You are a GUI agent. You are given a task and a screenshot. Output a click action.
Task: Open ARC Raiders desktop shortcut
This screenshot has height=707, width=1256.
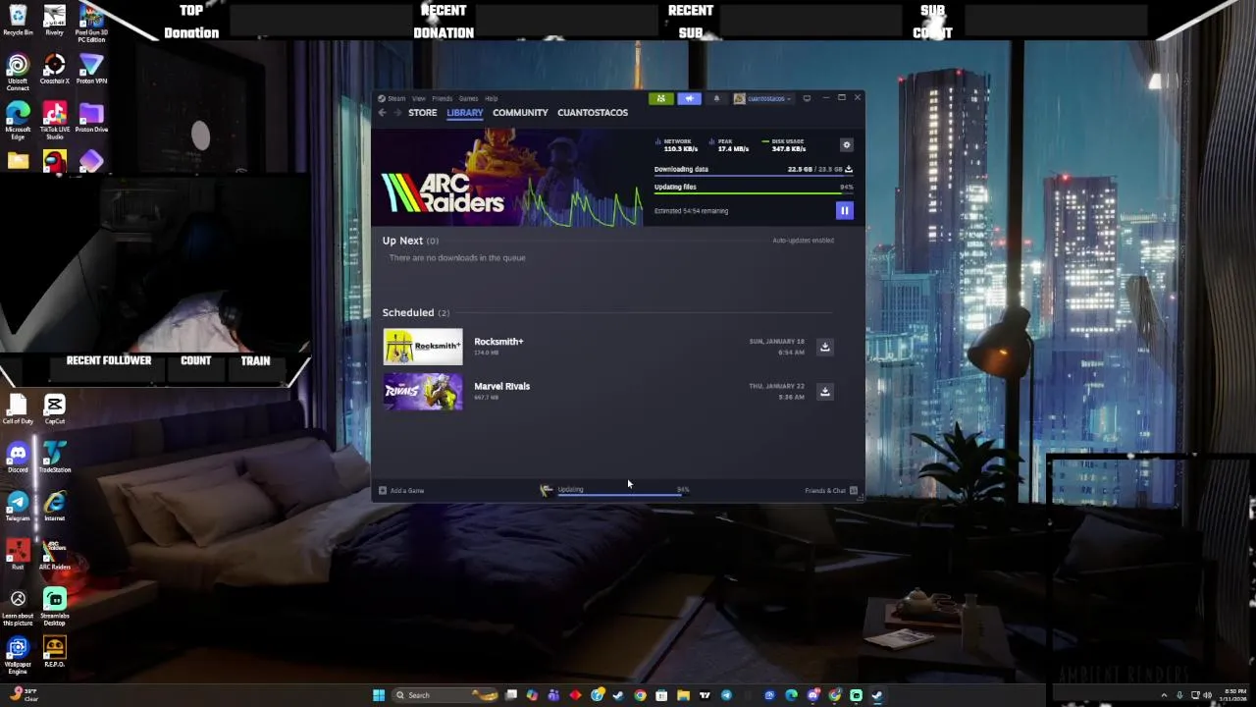pyautogui.click(x=54, y=555)
